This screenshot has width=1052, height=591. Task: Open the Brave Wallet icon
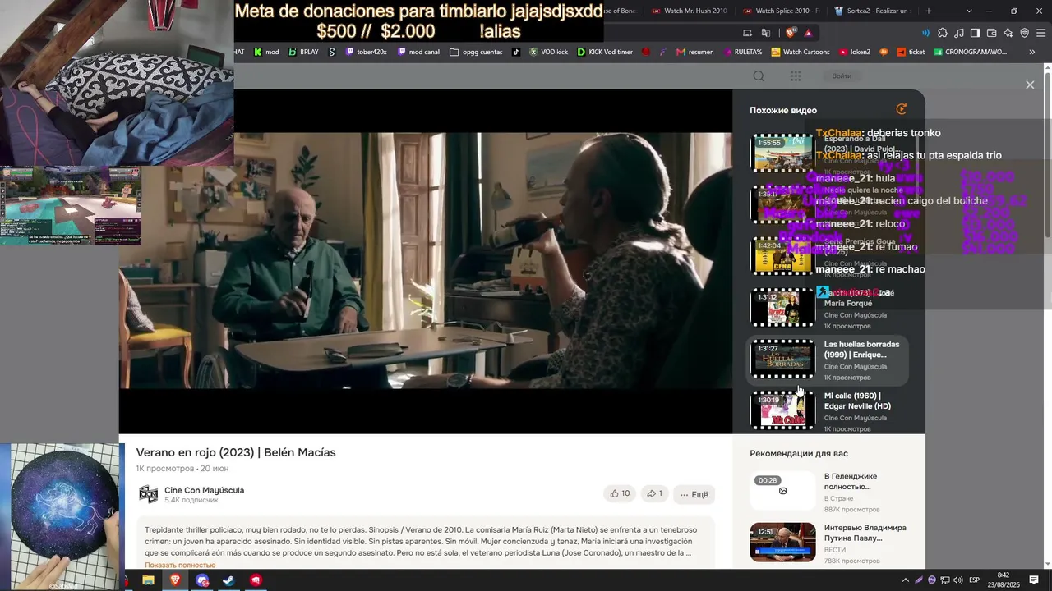click(992, 33)
